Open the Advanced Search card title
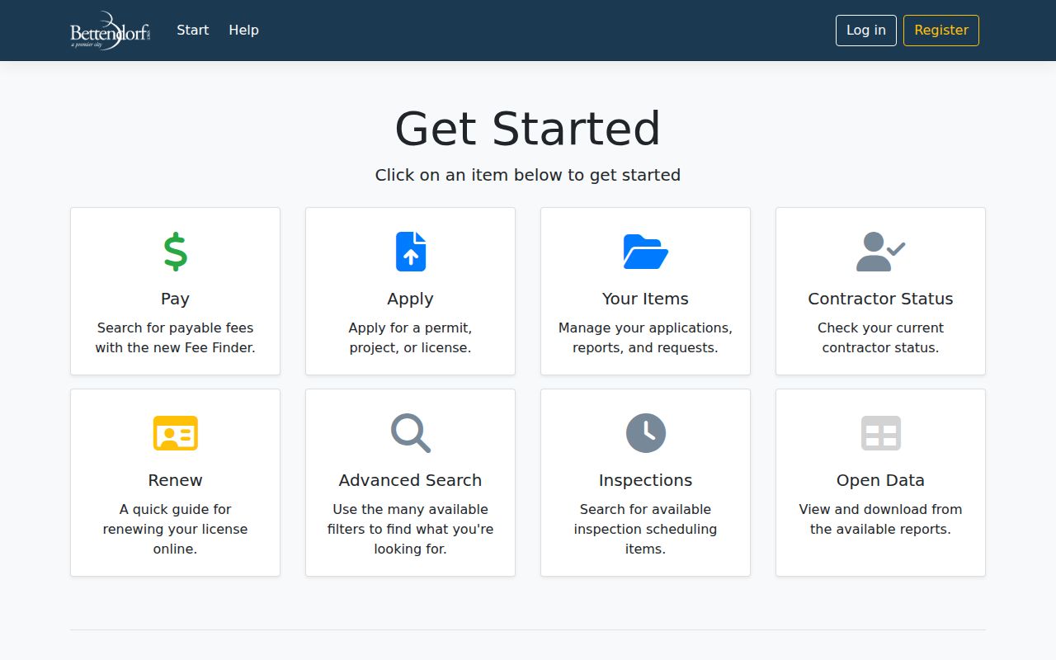The image size is (1056, 660). click(410, 480)
